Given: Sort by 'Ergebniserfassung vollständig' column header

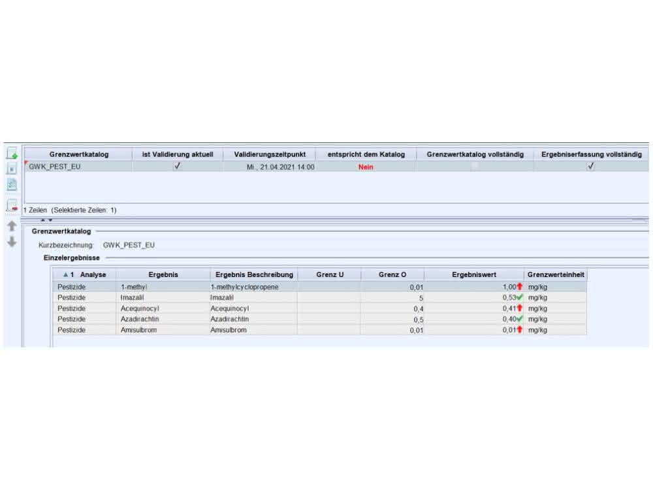Looking at the screenshot, I should tap(592, 155).
